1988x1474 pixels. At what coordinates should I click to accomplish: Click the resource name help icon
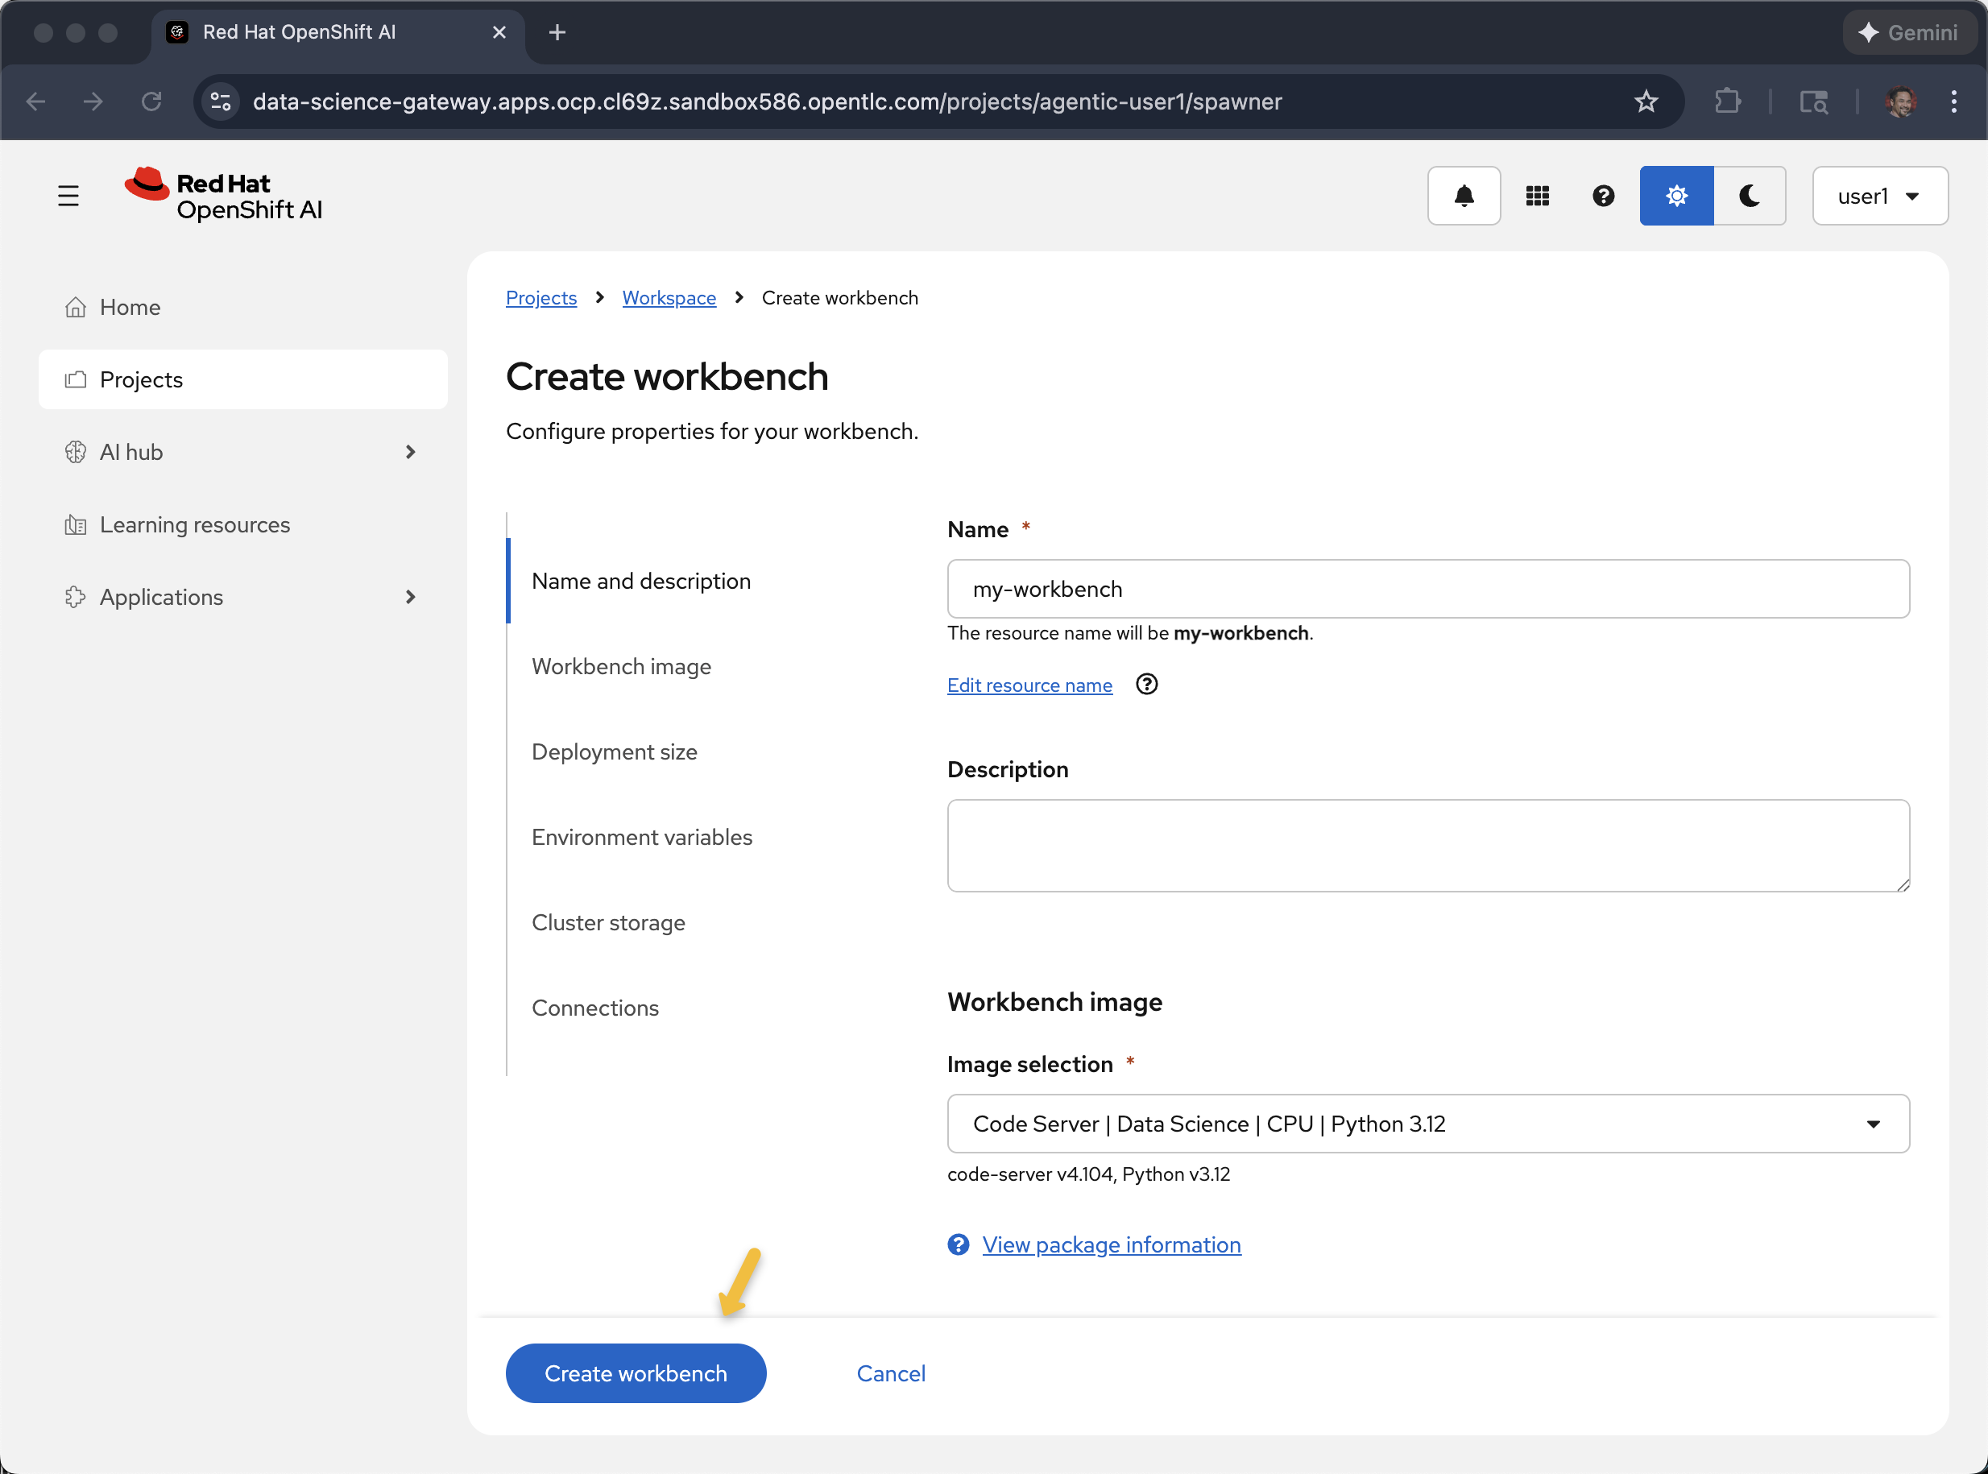coord(1145,685)
